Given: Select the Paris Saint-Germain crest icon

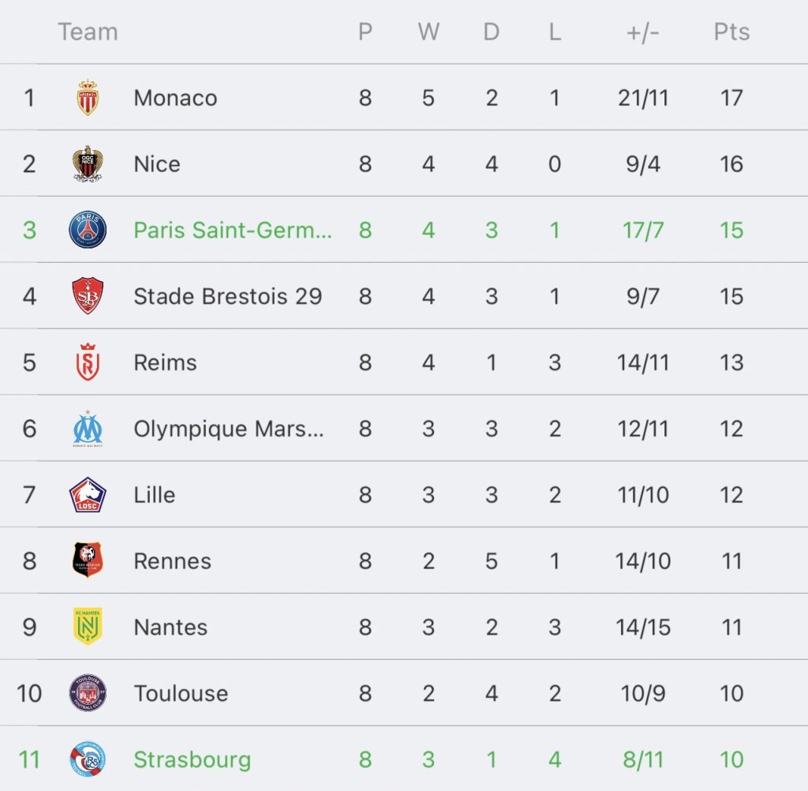Looking at the screenshot, I should (x=88, y=230).
